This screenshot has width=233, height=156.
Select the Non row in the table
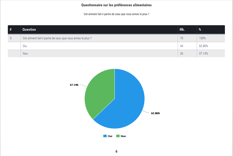click(25, 54)
